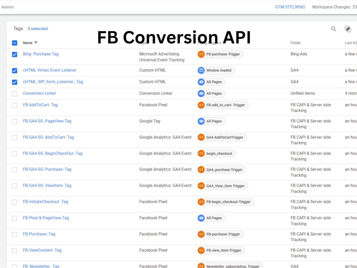Uncheck the Bing- Purchase Tag checkbox
357x268 pixels.
15,54
